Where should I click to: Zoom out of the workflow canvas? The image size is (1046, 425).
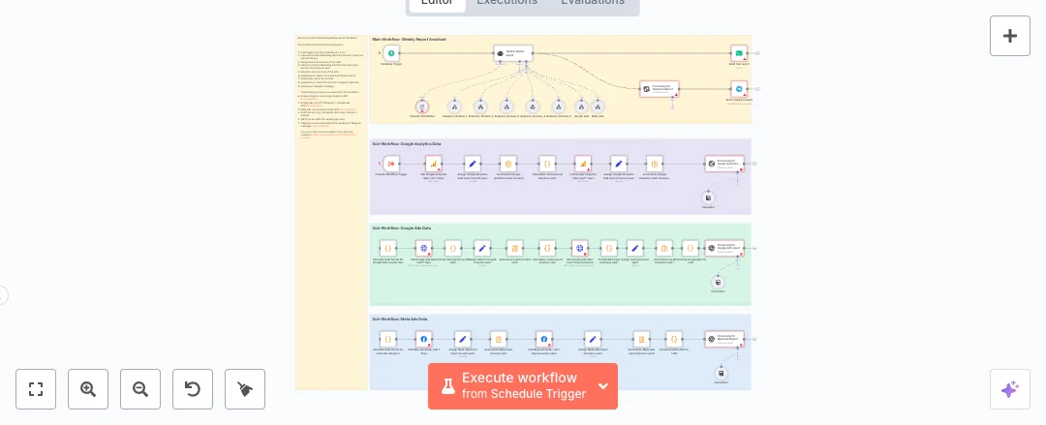pos(140,389)
